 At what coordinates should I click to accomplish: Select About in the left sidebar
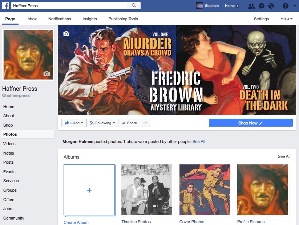(9, 116)
